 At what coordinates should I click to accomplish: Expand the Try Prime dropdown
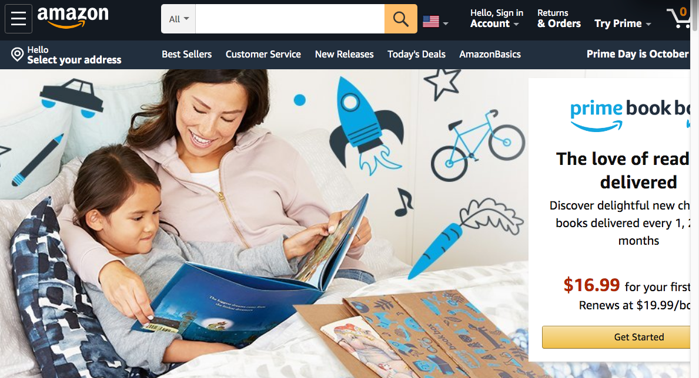point(623,23)
